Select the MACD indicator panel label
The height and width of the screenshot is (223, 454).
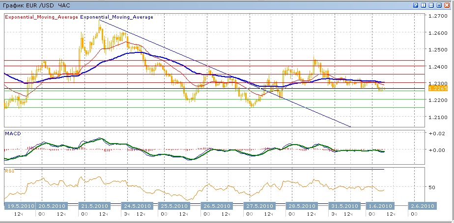tap(12, 133)
